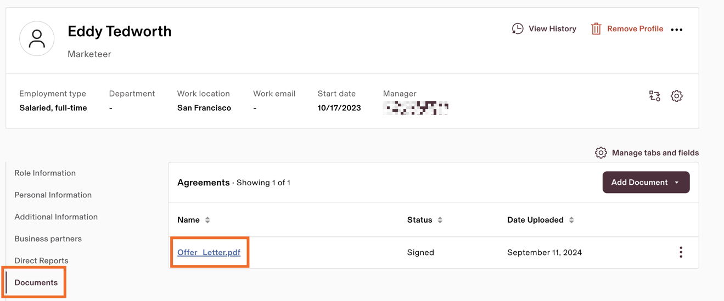This screenshot has height=301, width=724.
Task: Sort the table by Name column
Action: coord(207,220)
